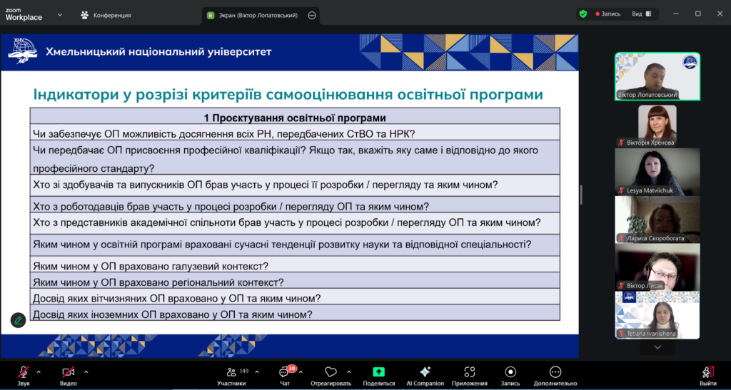This screenshot has height=390, width=731.
Task: Open the Chat panel
Action: pos(284,376)
